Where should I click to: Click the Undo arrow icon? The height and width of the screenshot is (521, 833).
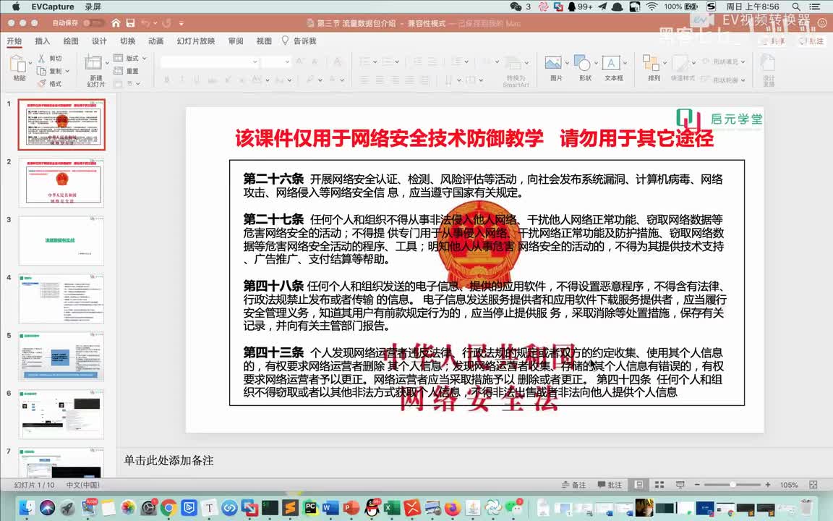click(145, 23)
